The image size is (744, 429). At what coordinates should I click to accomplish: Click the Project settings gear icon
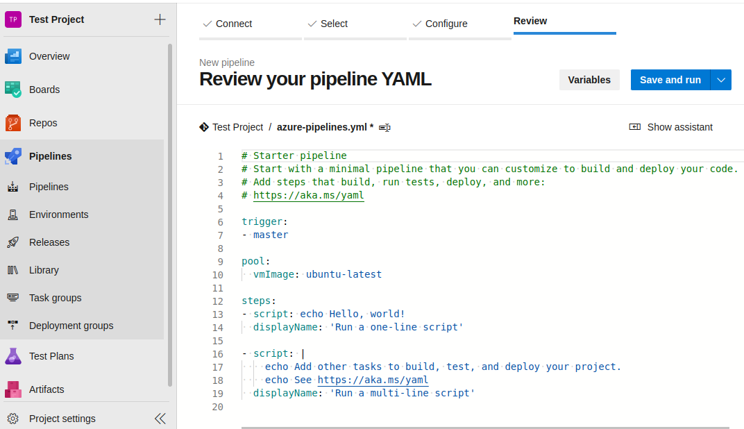click(13, 419)
